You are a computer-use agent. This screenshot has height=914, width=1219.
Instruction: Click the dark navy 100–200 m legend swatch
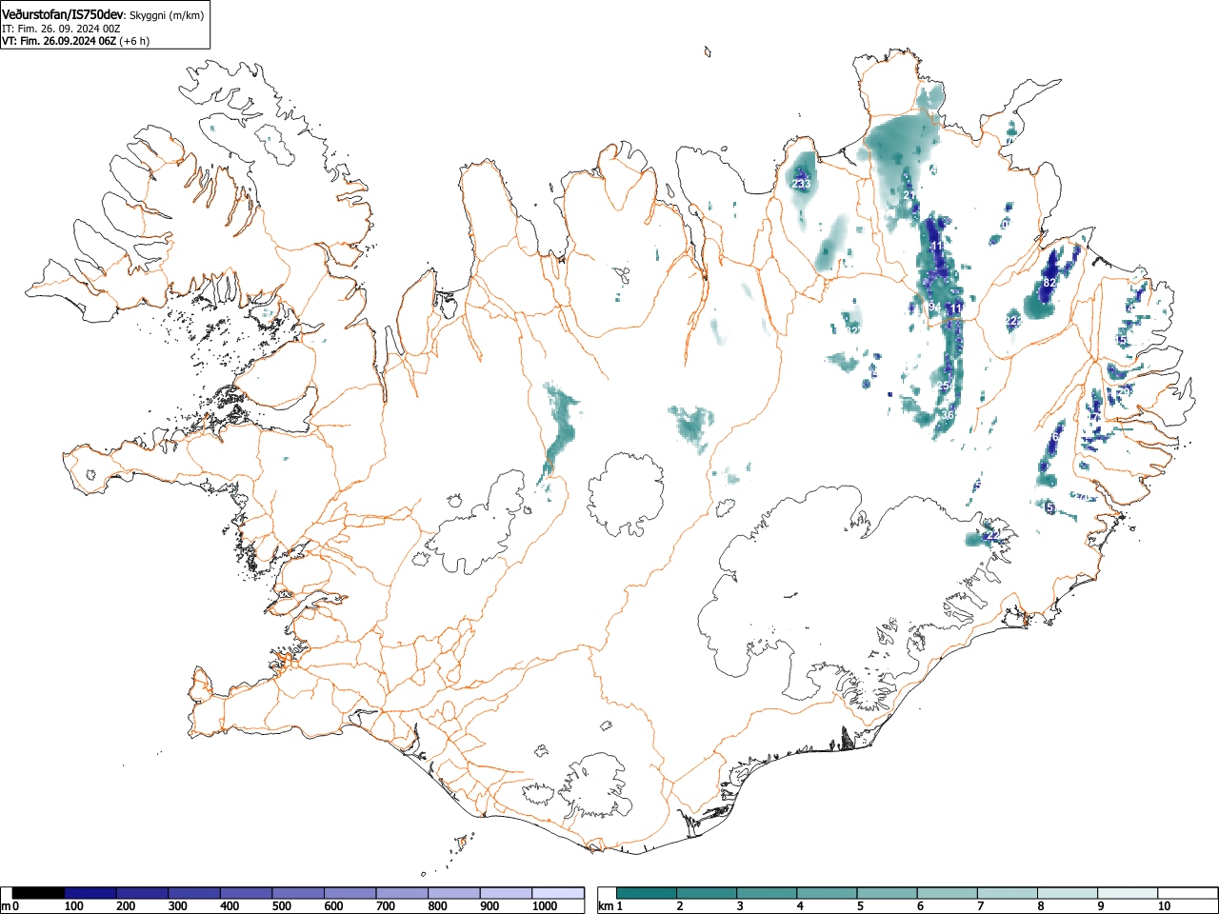[x=90, y=893]
